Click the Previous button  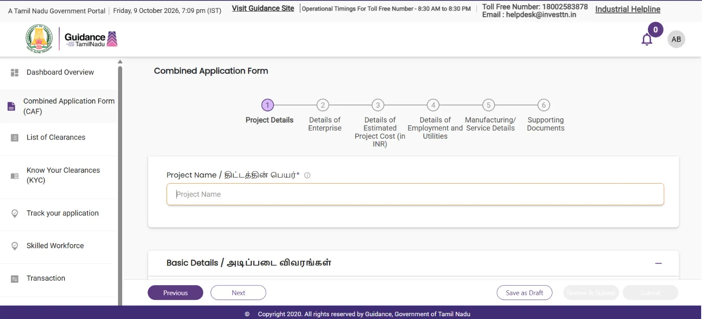click(x=175, y=293)
